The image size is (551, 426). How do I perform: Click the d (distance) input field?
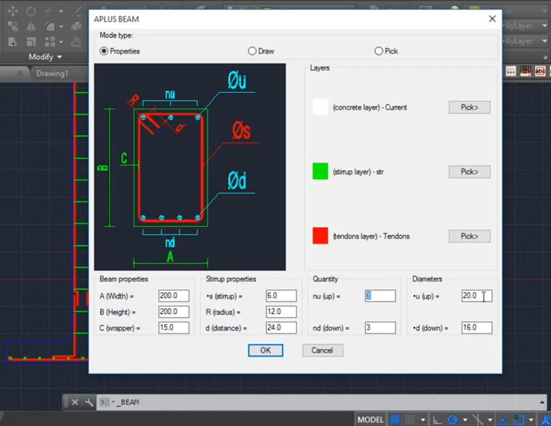click(x=281, y=327)
